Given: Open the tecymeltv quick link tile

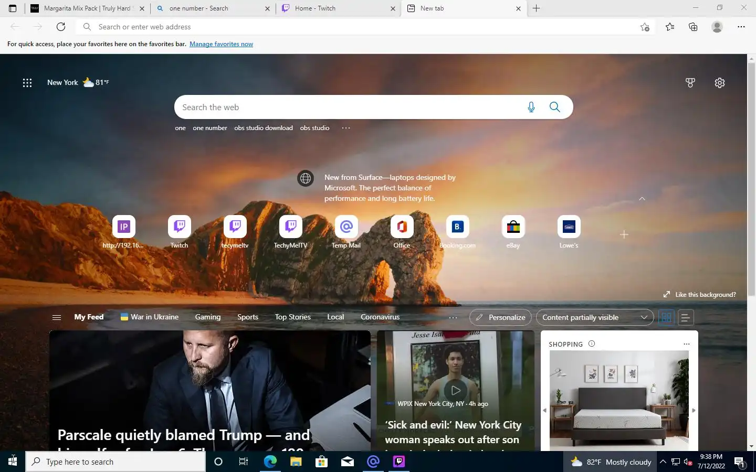Looking at the screenshot, I should tap(235, 232).
